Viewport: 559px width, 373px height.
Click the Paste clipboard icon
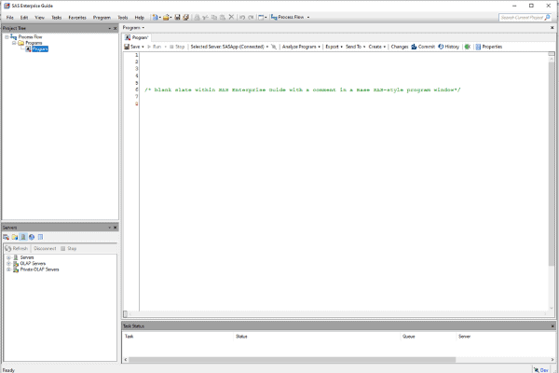tap(223, 17)
